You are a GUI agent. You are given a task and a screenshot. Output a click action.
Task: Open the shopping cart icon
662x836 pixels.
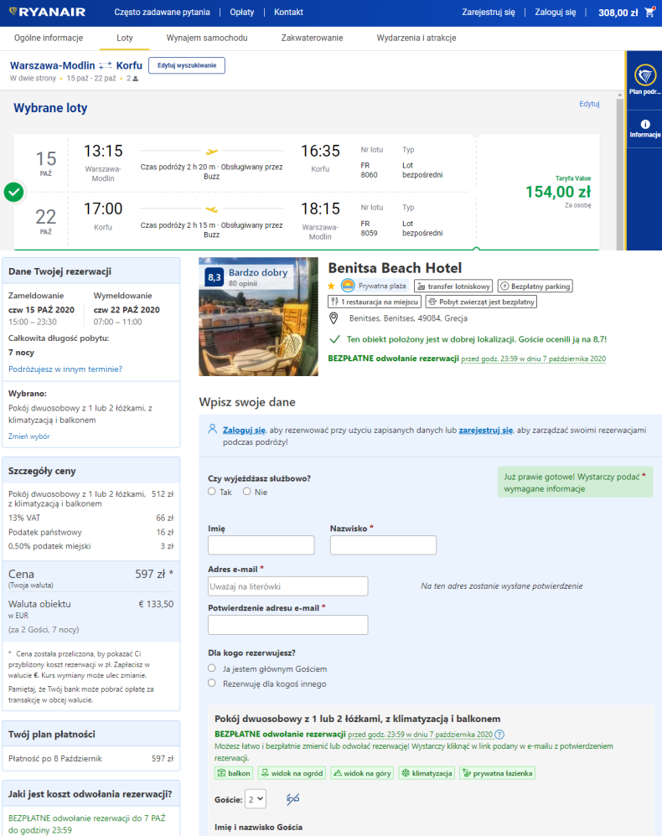click(649, 12)
